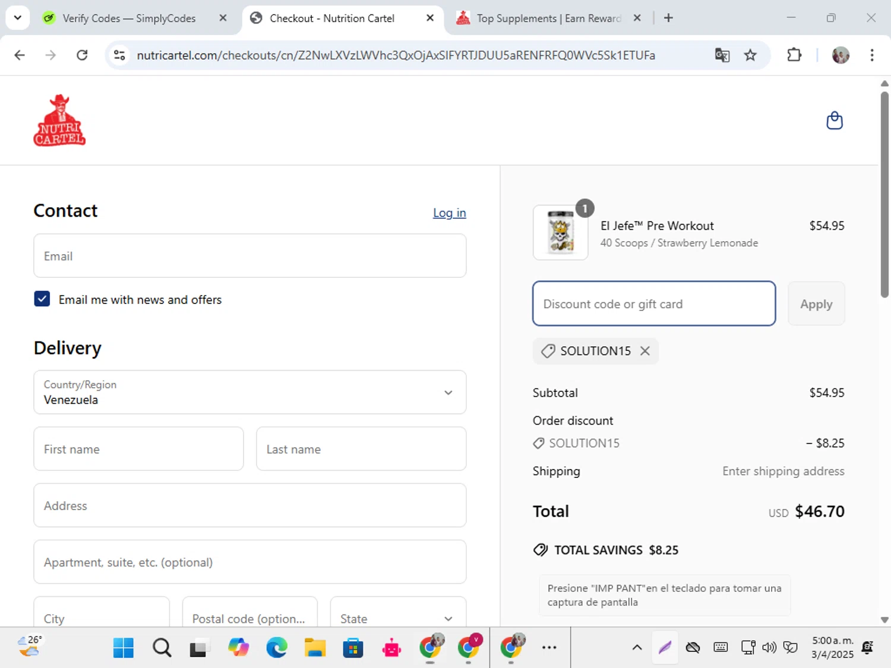Click the Enter shipping address text
The image size is (891, 668).
(x=783, y=471)
